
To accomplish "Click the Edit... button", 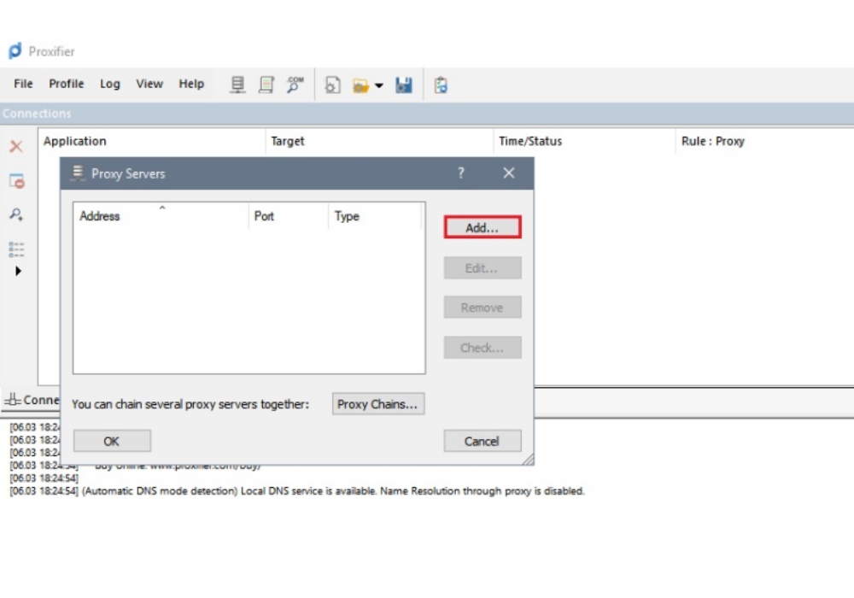I will tap(483, 268).
